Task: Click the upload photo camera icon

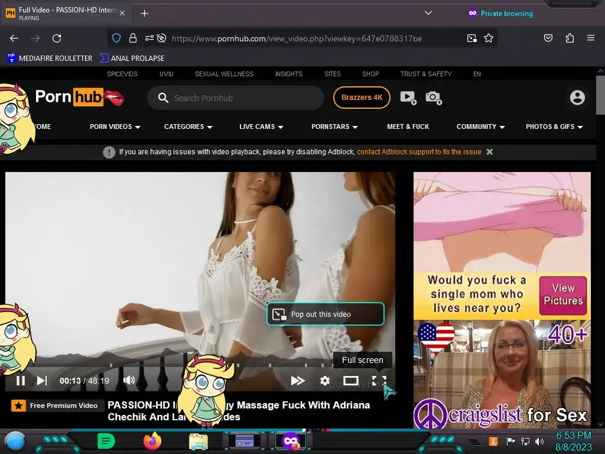Action: pyautogui.click(x=434, y=98)
